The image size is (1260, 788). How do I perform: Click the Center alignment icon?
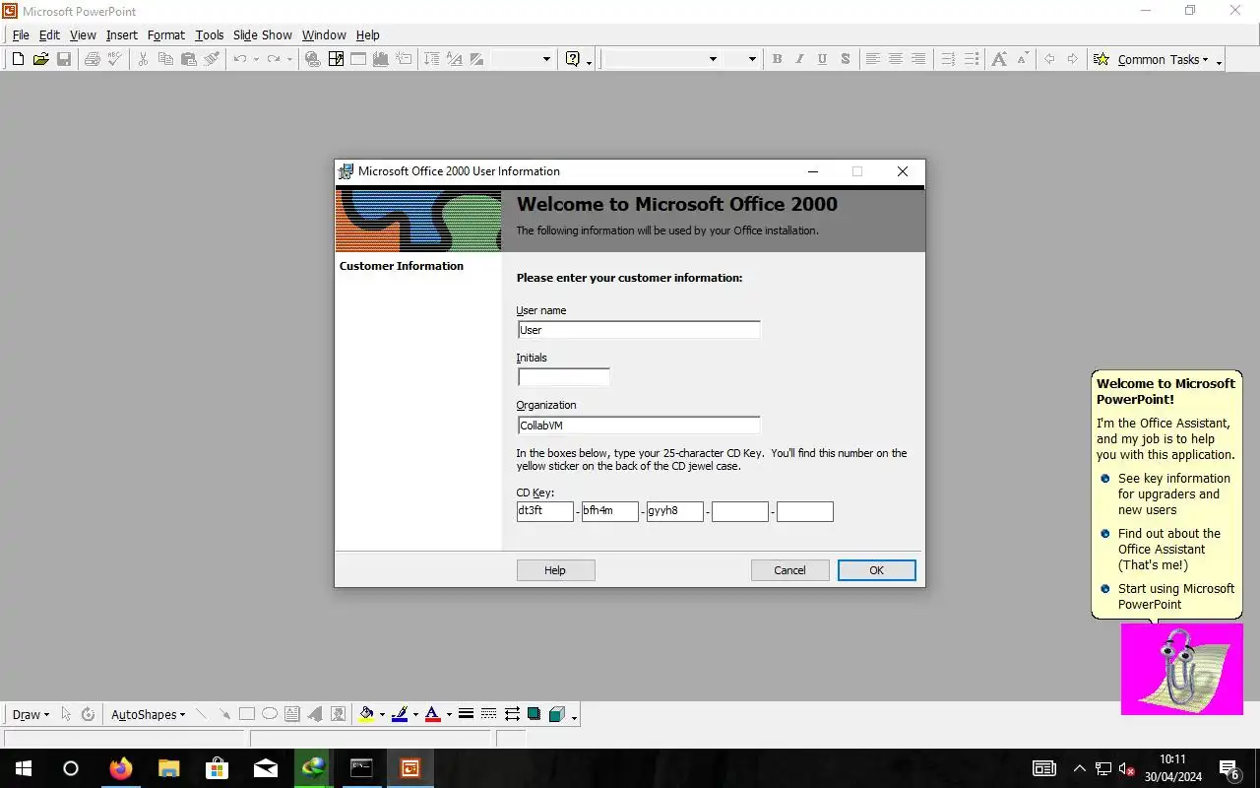pos(895,59)
